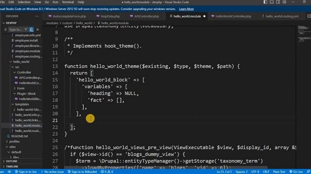Open the Selection menu
The height and width of the screenshot is (174, 311).
tap(24, 2)
